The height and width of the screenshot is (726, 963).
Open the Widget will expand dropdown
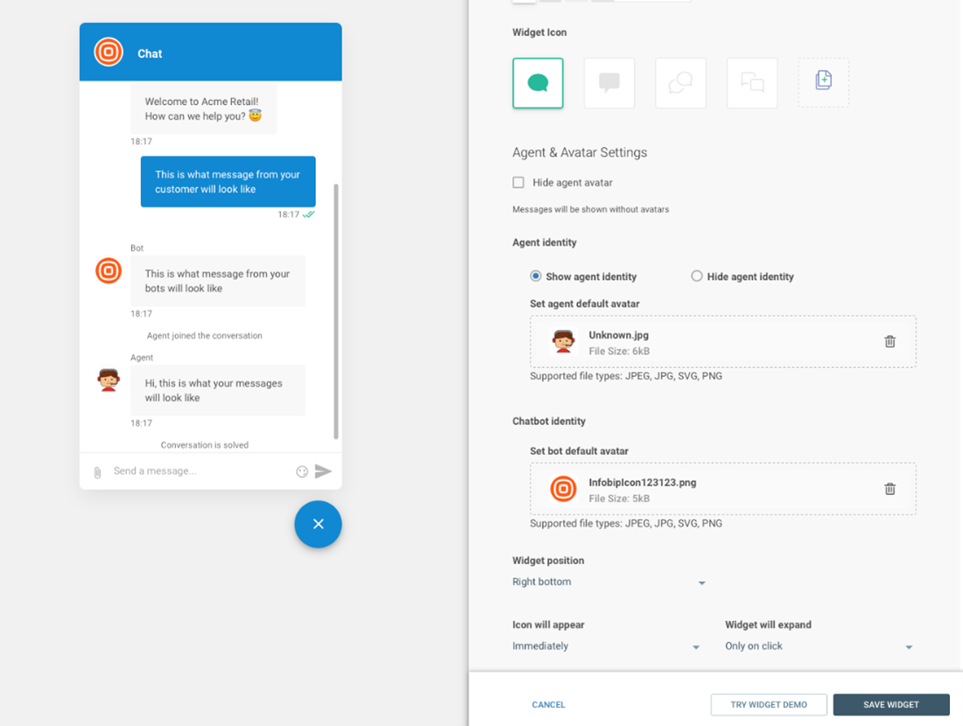(819, 646)
